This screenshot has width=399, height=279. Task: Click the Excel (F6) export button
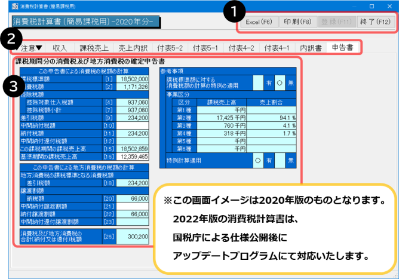(259, 22)
